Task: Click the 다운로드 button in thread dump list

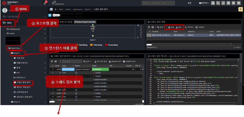Action: click(x=200, y=27)
